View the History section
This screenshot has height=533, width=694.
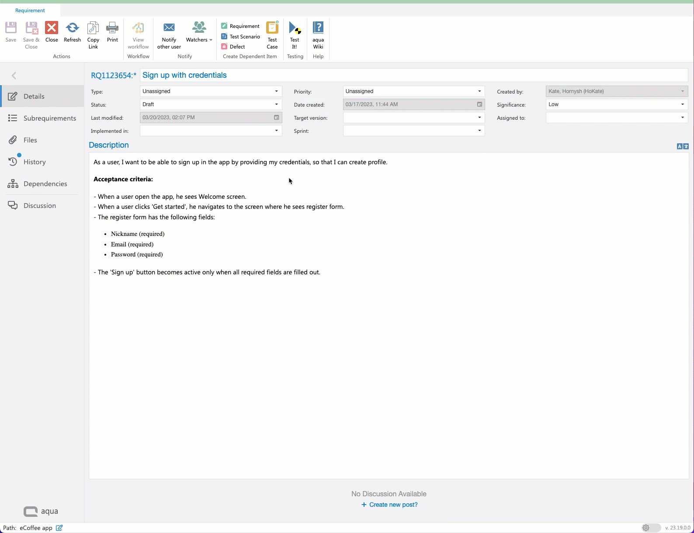(x=42, y=162)
